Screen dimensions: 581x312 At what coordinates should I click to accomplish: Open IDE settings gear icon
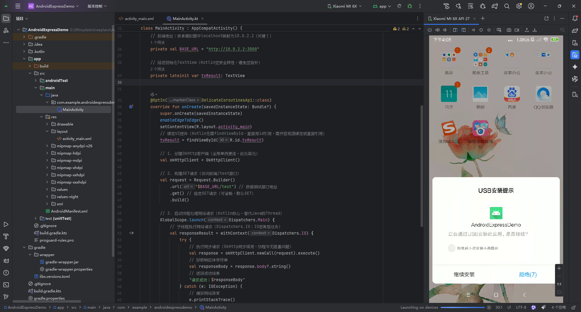point(519,6)
